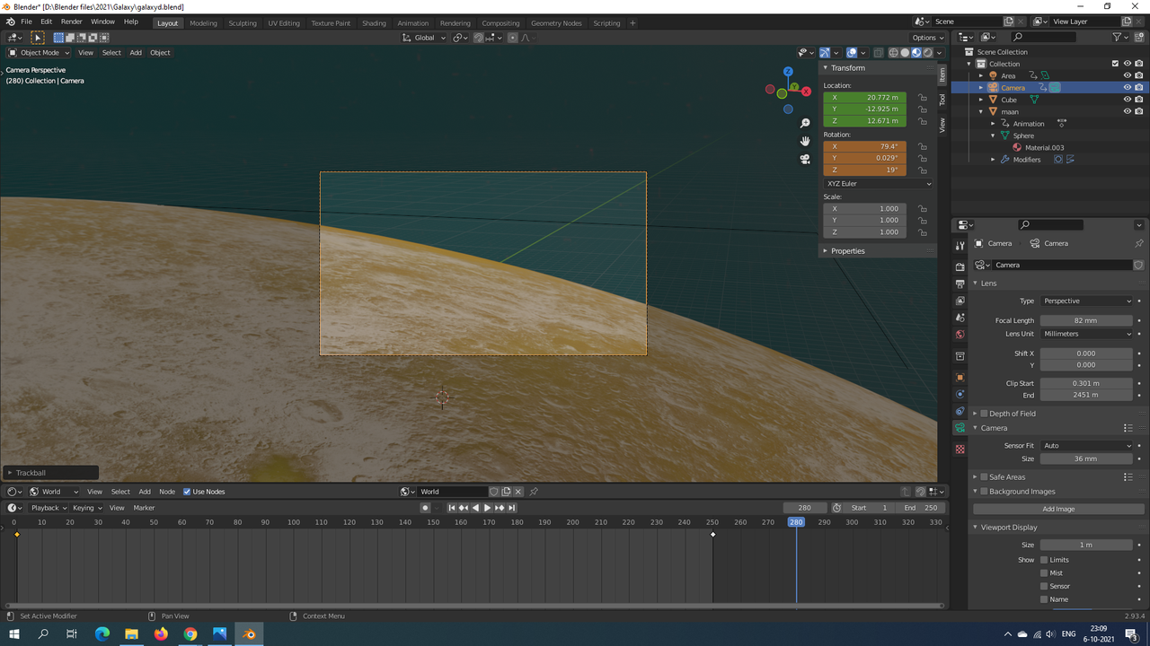Image resolution: width=1150 pixels, height=646 pixels.
Task: Click the Focal Length 82 mm field
Action: click(1085, 320)
